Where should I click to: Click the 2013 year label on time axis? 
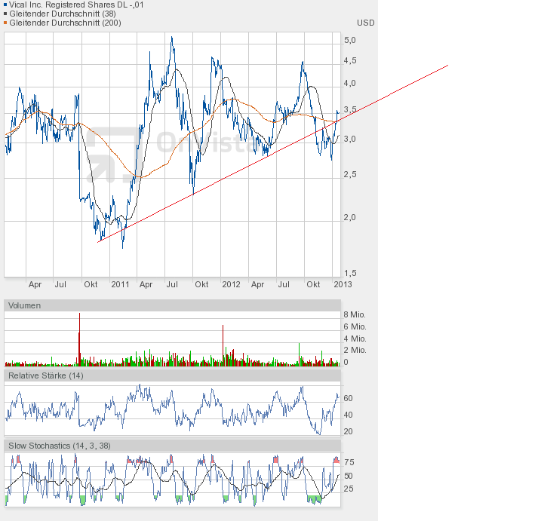(343, 284)
